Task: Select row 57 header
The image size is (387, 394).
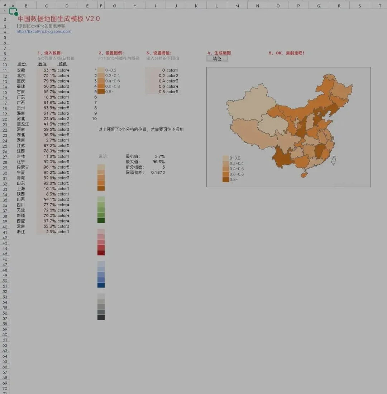Action: coord(5,318)
